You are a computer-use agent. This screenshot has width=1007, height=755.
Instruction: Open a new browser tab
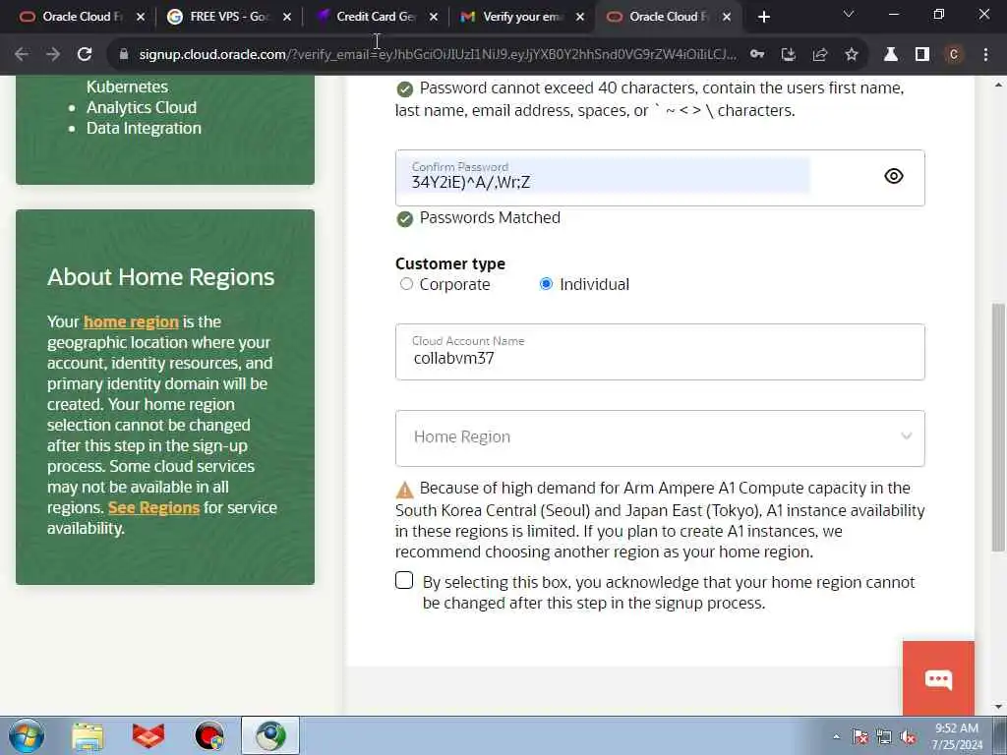763,17
